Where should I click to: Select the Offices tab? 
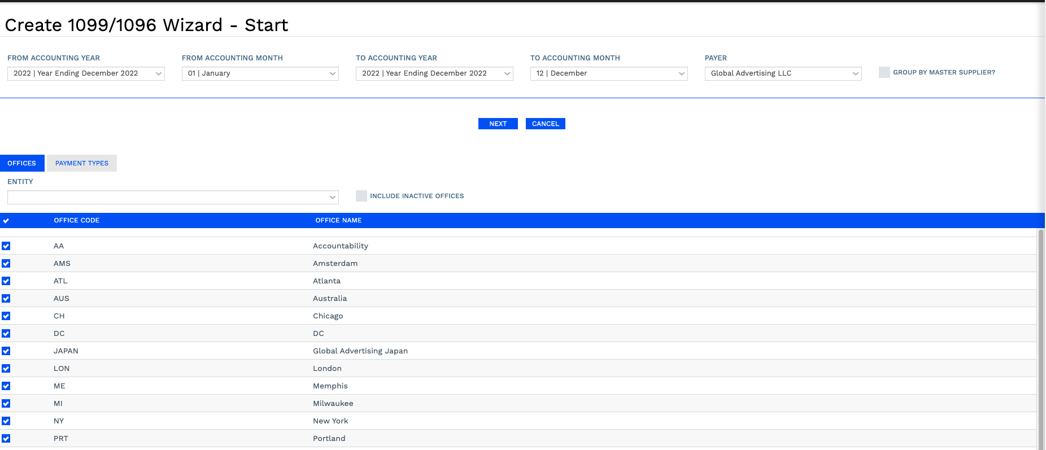pos(22,163)
